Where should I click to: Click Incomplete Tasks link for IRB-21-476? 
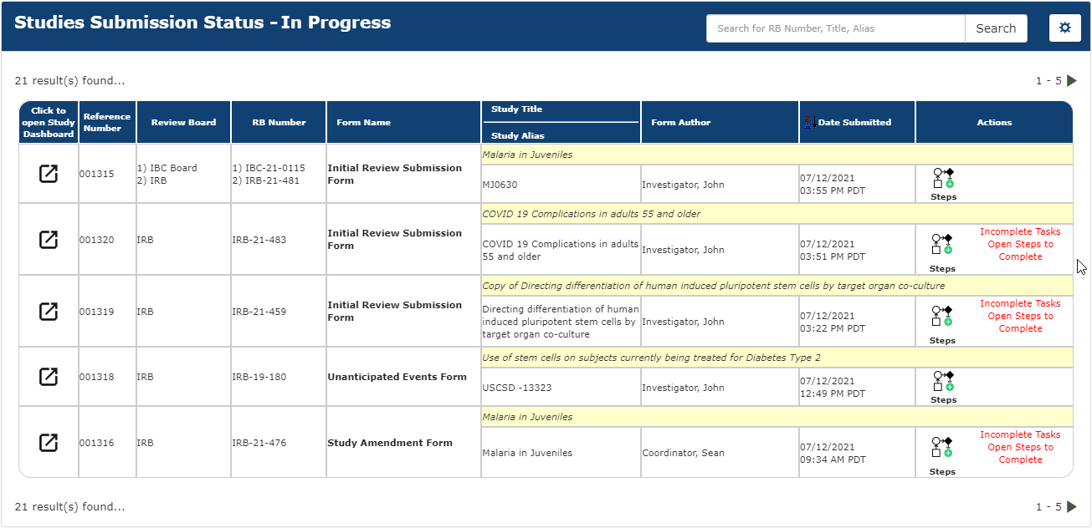pos(1020,447)
